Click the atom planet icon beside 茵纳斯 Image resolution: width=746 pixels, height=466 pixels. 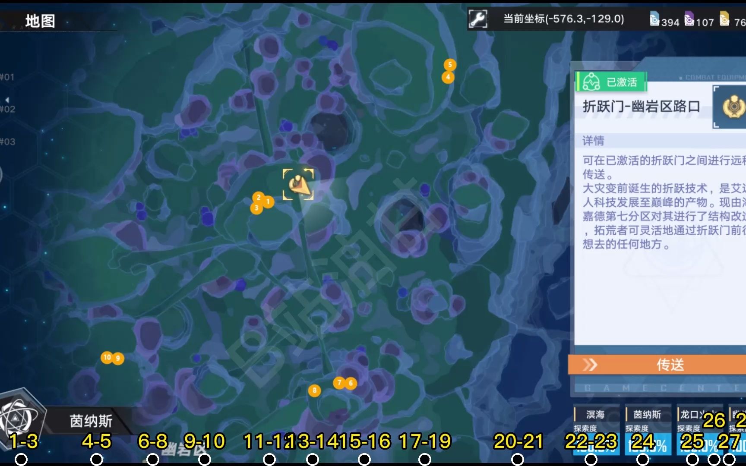click(x=17, y=417)
